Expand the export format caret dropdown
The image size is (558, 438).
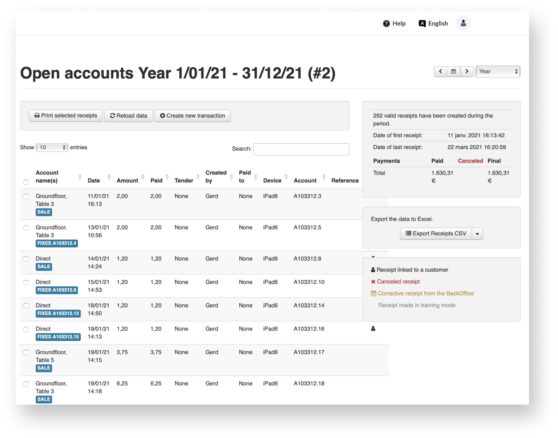477,233
